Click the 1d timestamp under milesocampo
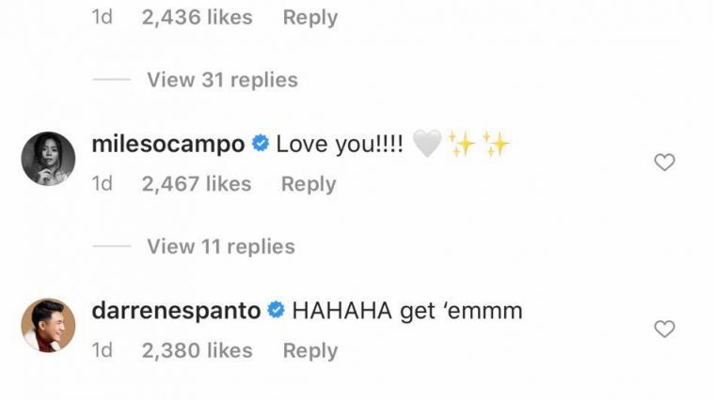Image resolution: width=713 pixels, height=400 pixels. pyautogui.click(x=102, y=184)
